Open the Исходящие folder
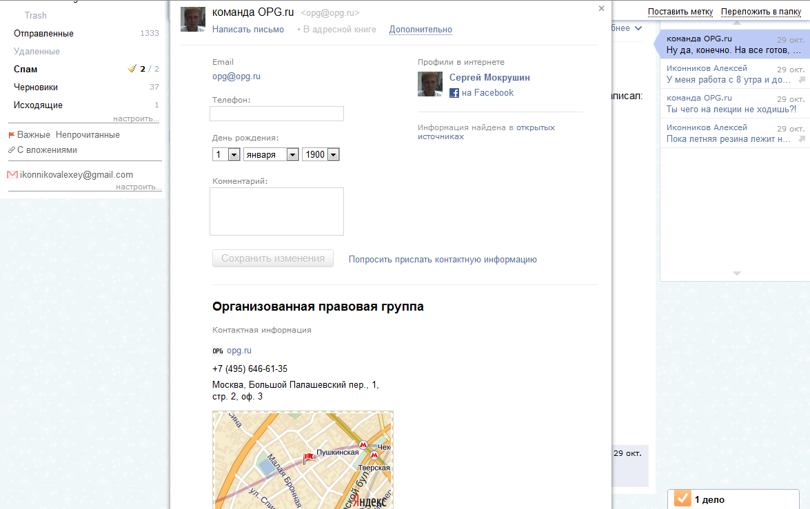This screenshot has width=810, height=509. [x=38, y=105]
